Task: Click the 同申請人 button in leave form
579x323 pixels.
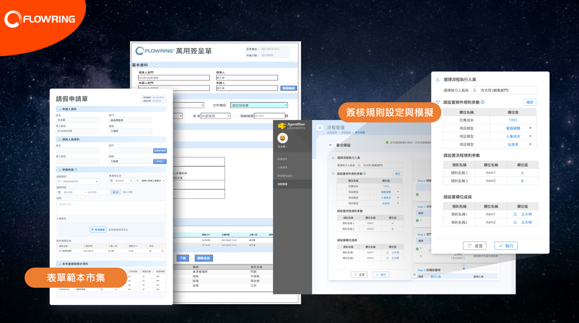Action: pos(160,161)
